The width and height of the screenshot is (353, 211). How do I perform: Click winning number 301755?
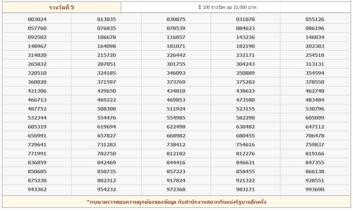(x=176, y=64)
